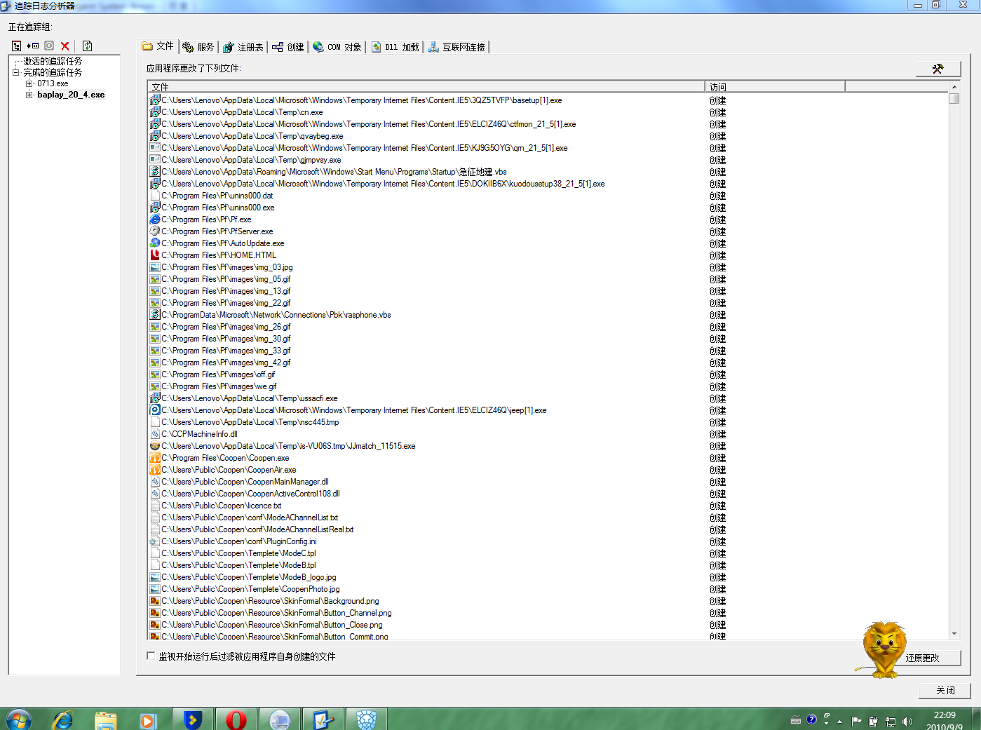
Task: Delete the trace using the red X icon
Action: (65, 46)
